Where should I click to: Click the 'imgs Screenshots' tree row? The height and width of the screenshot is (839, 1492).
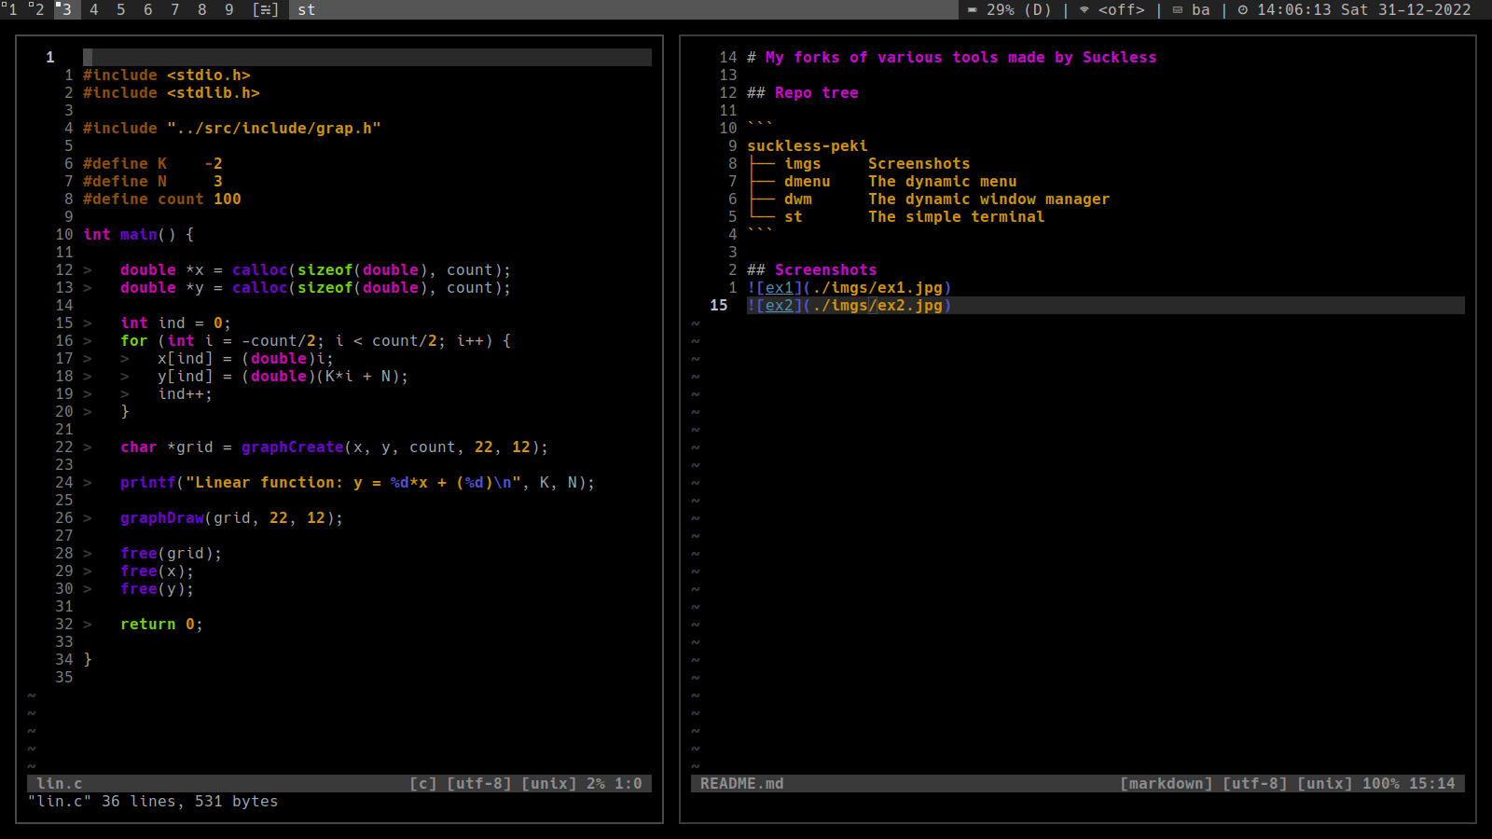coord(859,164)
